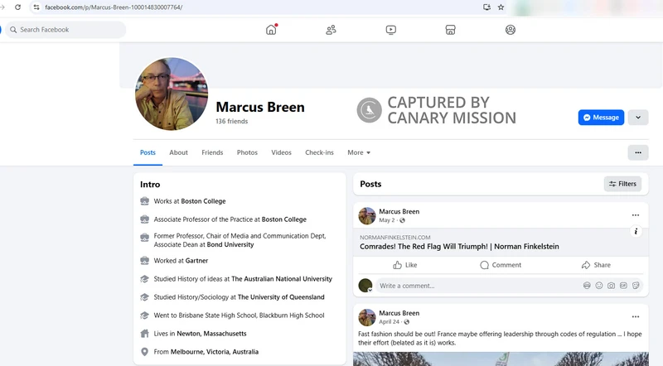The width and height of the screenshot is (663, 366).
Task: Click the Search Facebook field
Action: [x=66, y=30]
